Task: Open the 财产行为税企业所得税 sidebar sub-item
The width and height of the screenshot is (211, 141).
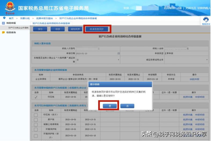Action: tap(18, 28)
